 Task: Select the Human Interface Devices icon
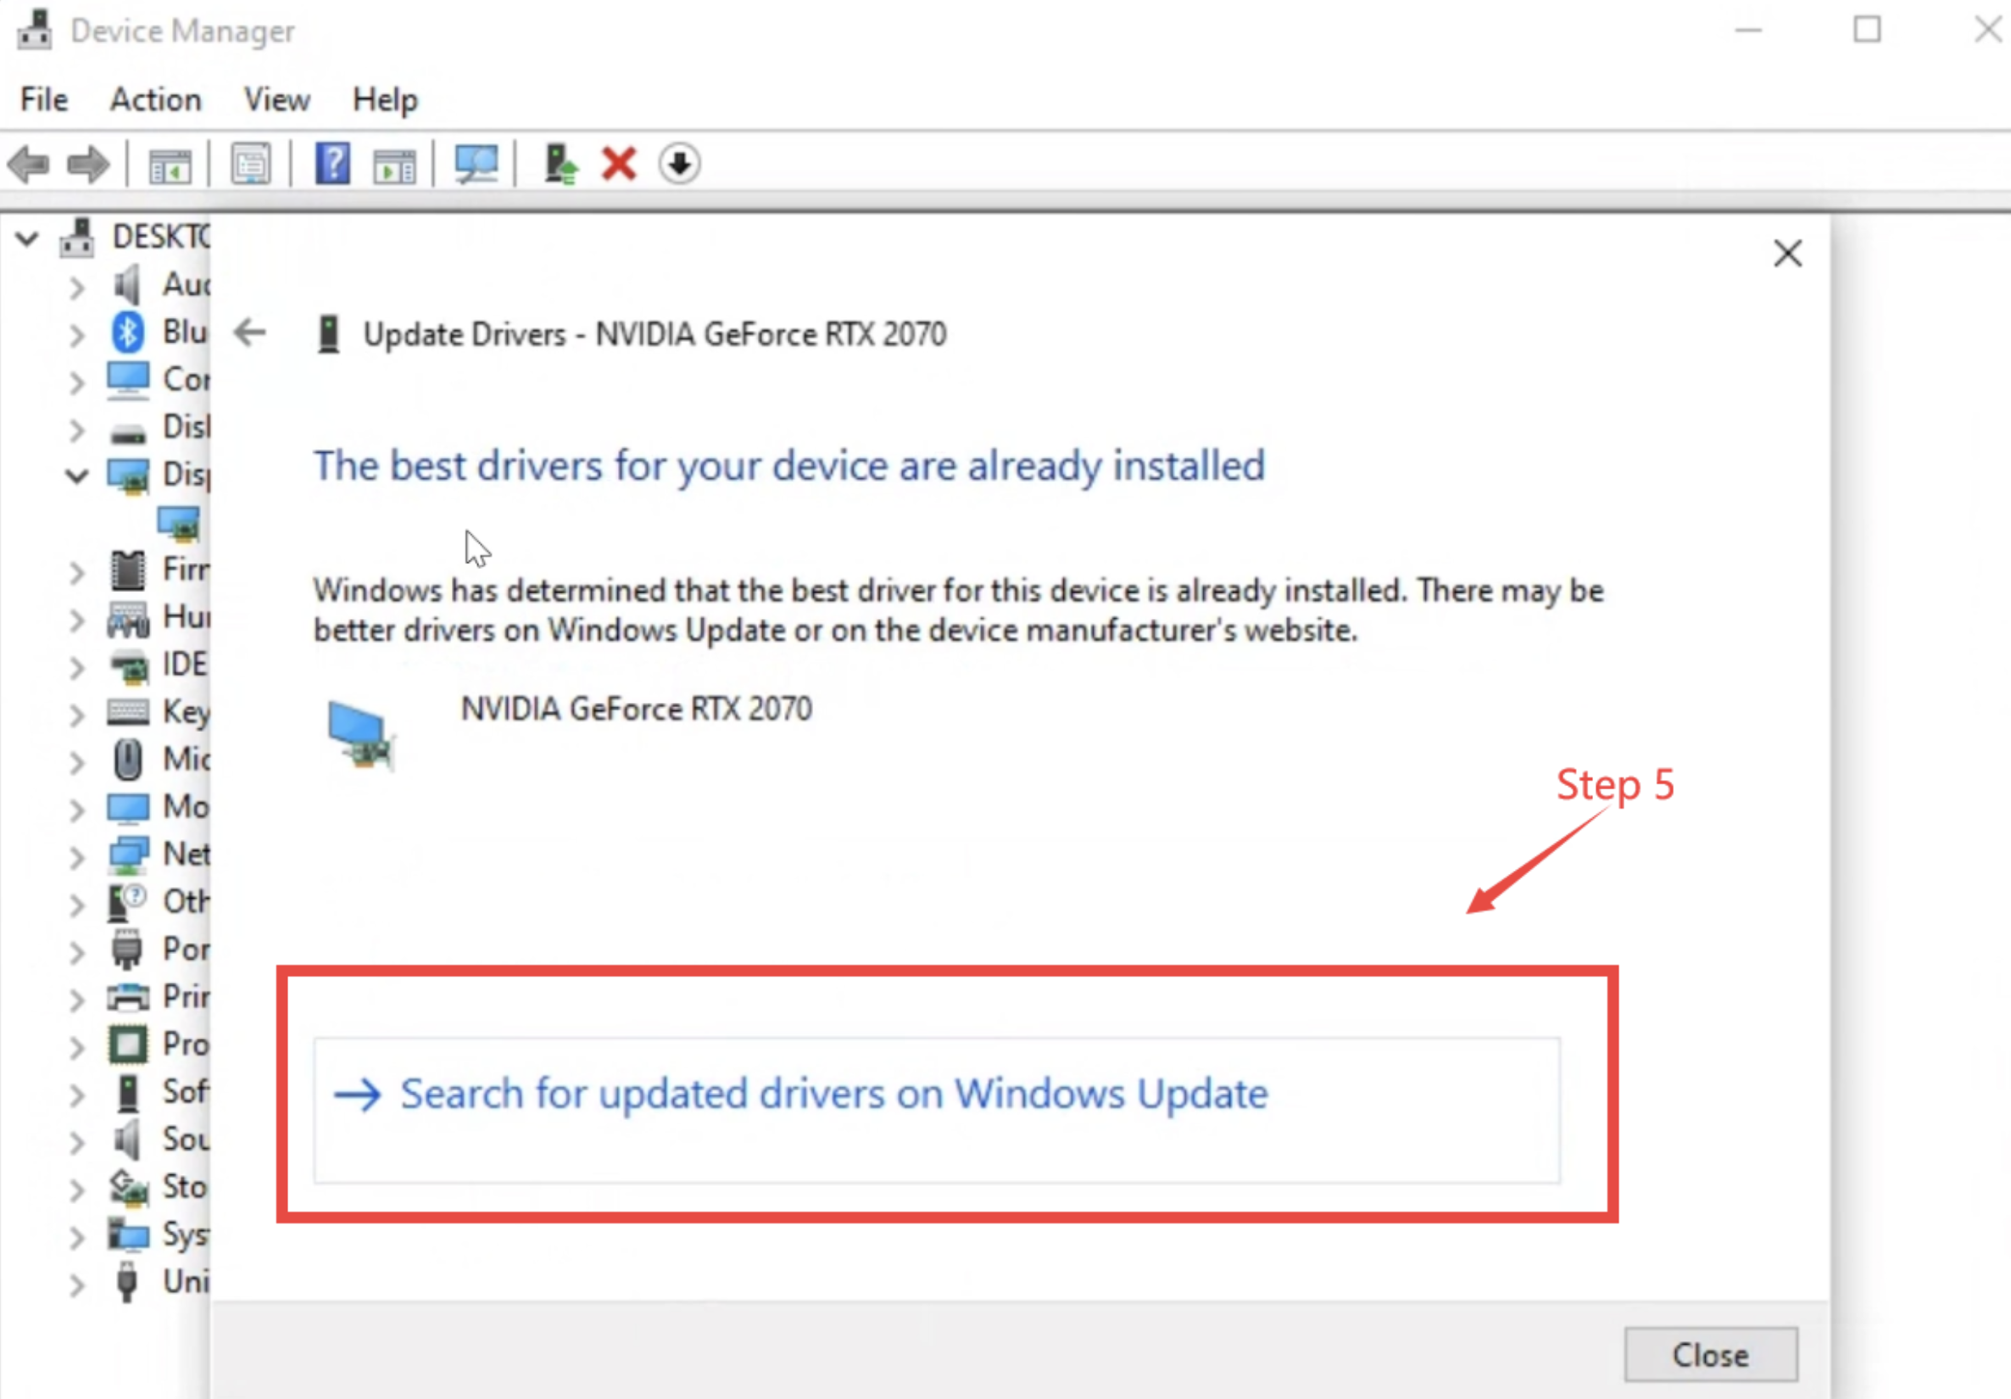click(128, 618)
